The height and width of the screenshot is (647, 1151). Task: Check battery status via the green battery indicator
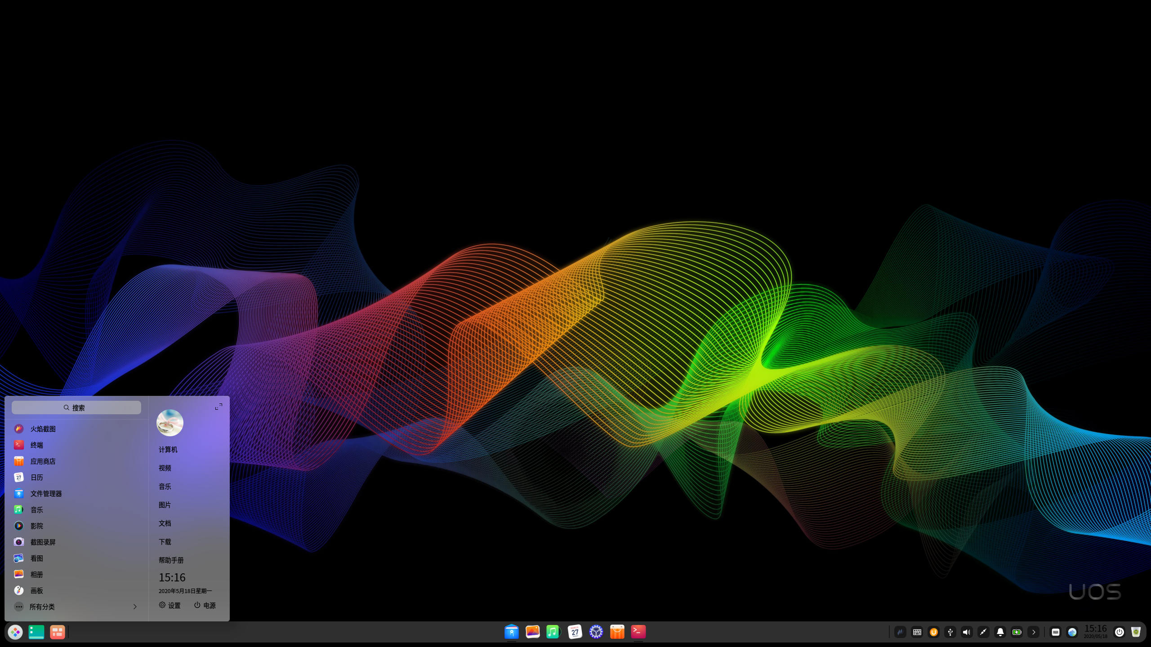[x=1017, y=632]
